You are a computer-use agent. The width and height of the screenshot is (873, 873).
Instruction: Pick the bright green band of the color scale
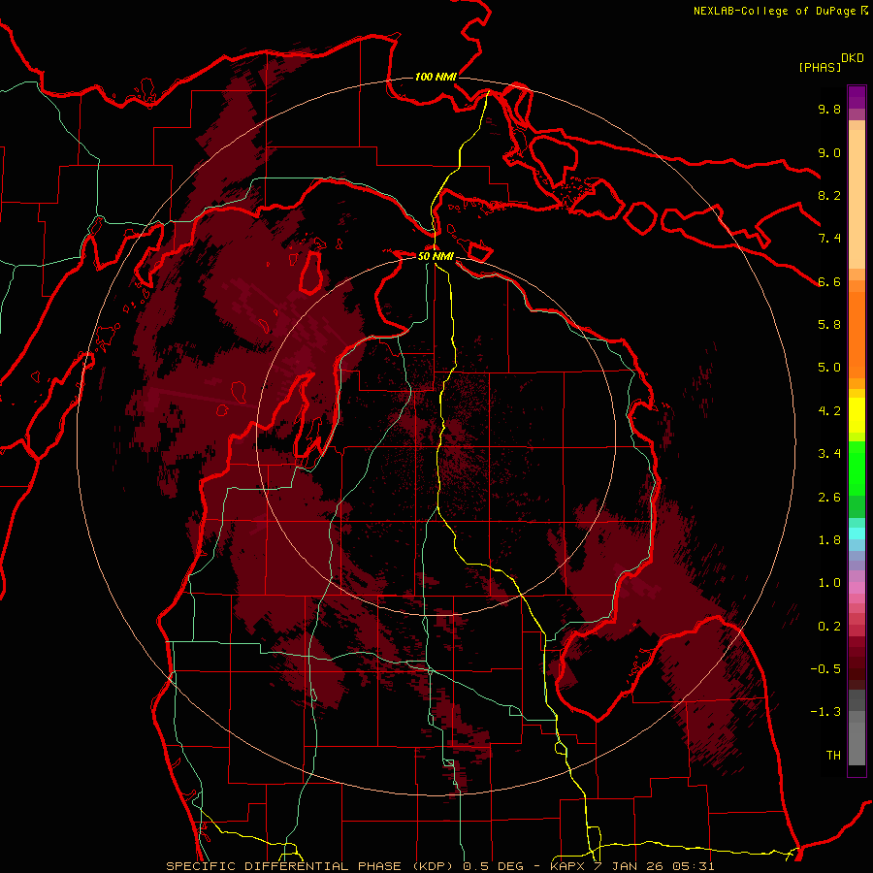click(x=857, y=469)
